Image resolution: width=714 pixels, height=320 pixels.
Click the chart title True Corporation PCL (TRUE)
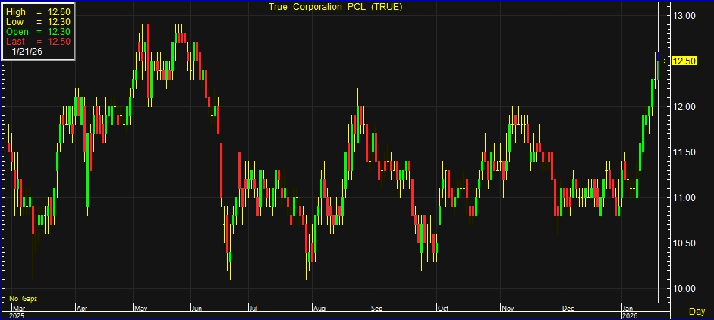point(335,7)
